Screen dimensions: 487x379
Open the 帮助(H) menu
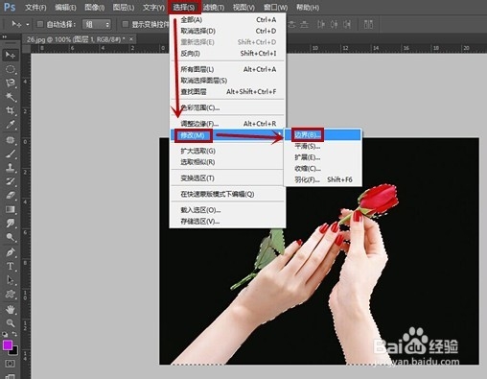[x=308, y=7]
